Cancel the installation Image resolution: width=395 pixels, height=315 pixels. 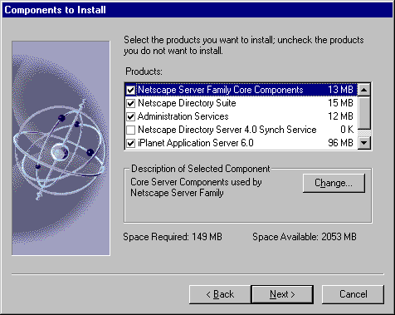[x=354, y=294]
